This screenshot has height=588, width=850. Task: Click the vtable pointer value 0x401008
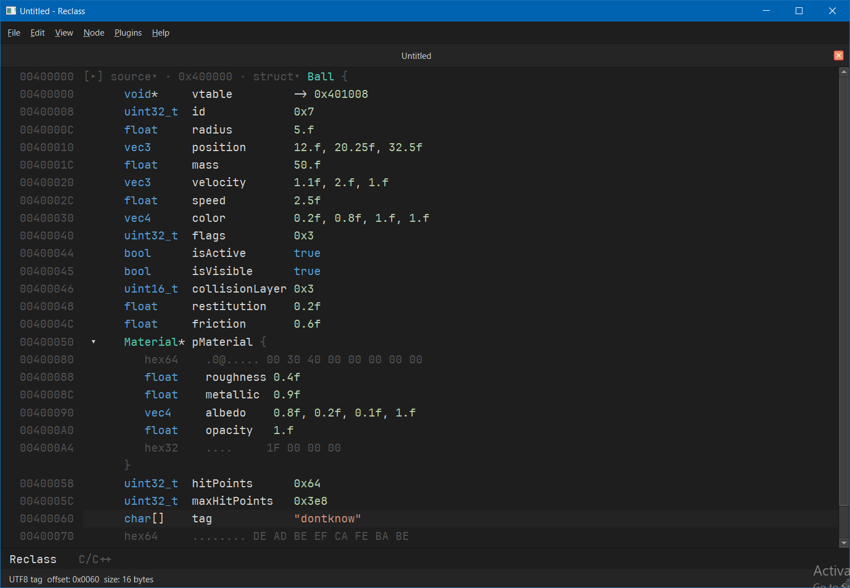click(341, 94)
